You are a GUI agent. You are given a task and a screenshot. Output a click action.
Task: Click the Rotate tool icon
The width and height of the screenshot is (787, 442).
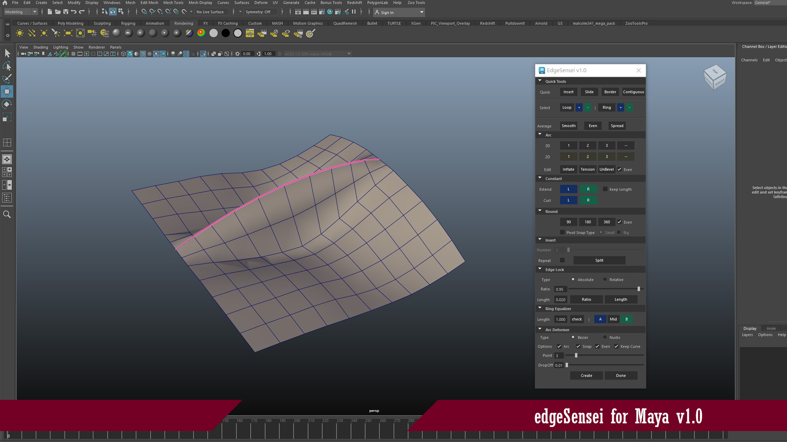7,104
